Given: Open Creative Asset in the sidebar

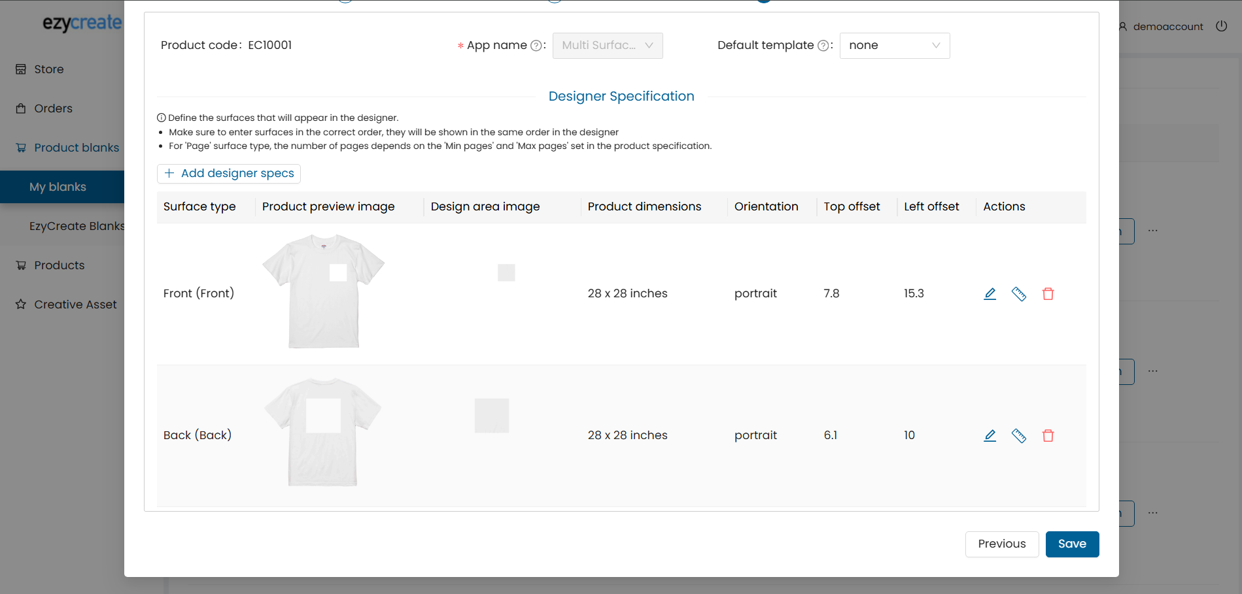Looking at the screenshot, I should (x=75, y=305).
